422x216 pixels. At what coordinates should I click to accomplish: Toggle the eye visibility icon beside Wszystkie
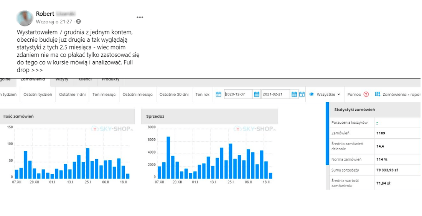(x=312, y=94)
